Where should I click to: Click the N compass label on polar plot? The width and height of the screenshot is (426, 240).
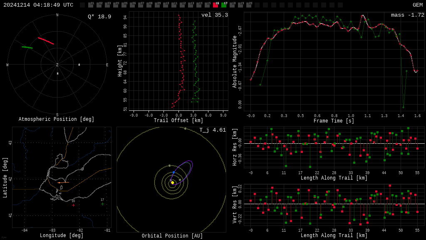57,15
